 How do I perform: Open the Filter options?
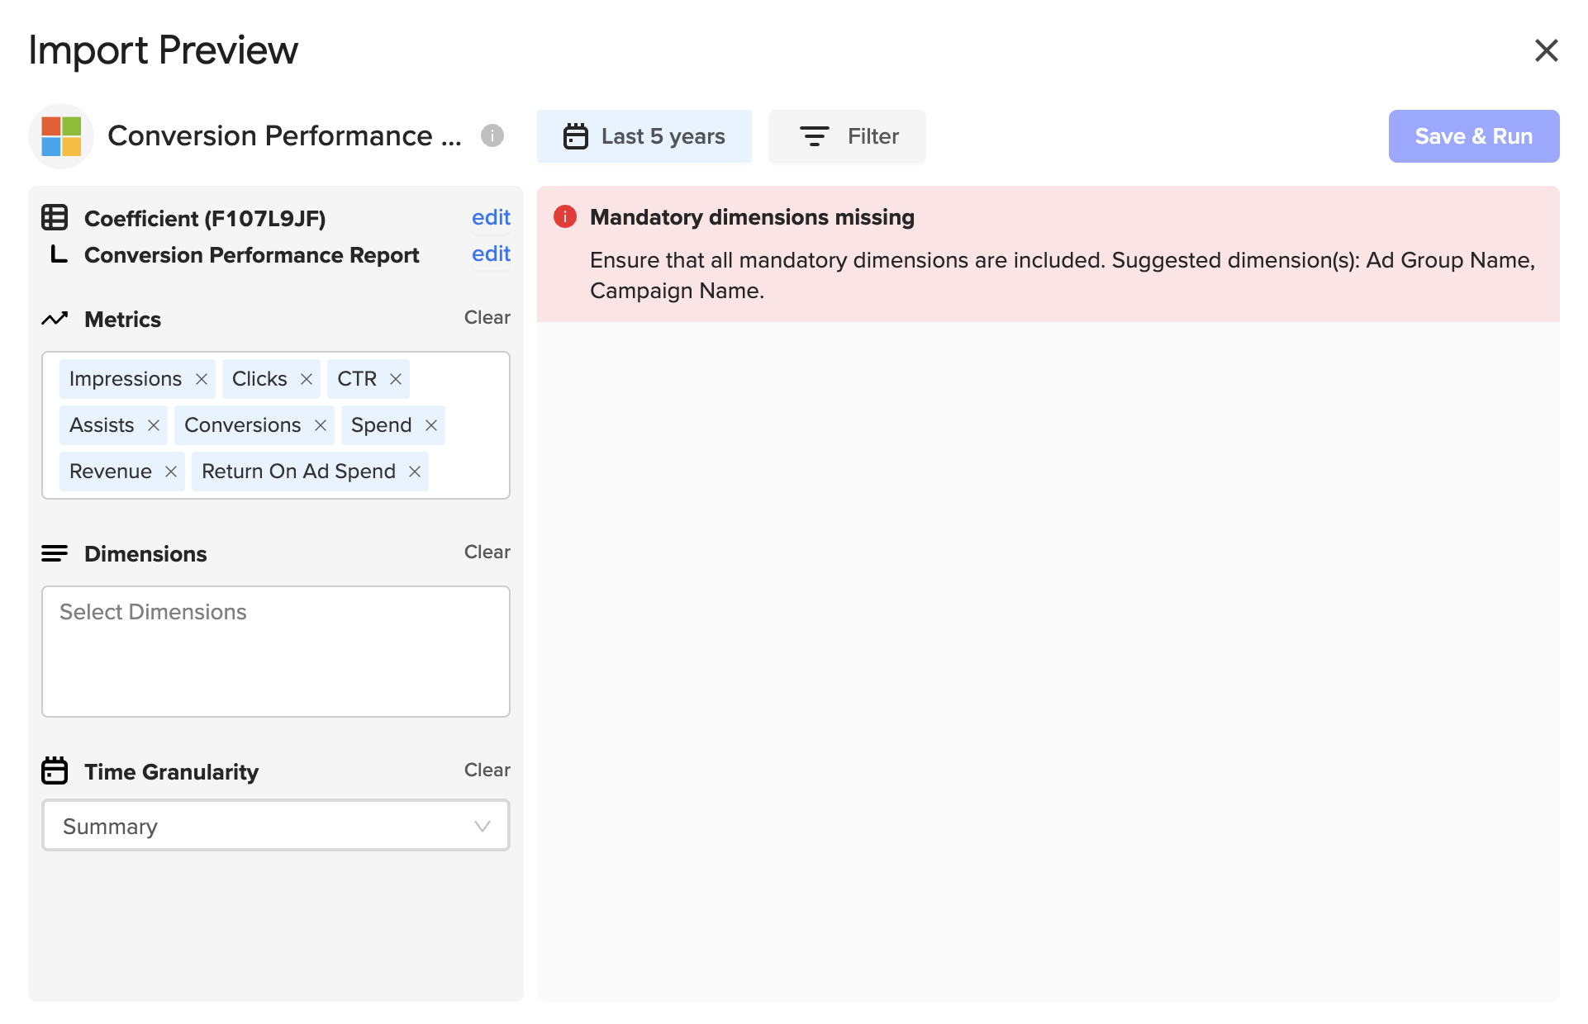[848, 136]
